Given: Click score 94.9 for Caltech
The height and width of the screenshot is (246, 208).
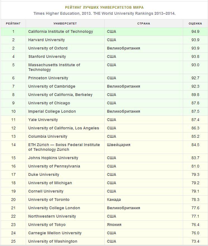Looking at the screenshot, I should (x=195, y=31).
